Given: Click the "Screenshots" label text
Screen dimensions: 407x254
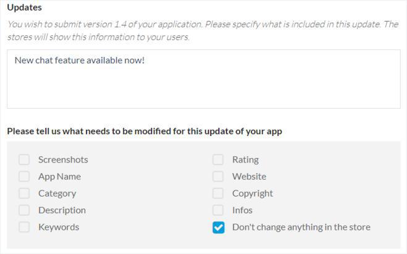Looking at the screenshot, I should (x=63, y=159).
